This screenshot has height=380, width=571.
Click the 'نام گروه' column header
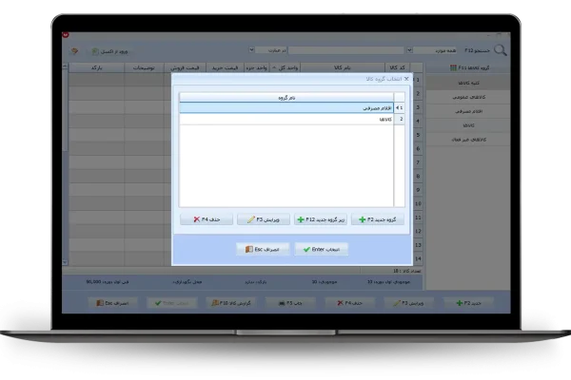pos(285,97)
